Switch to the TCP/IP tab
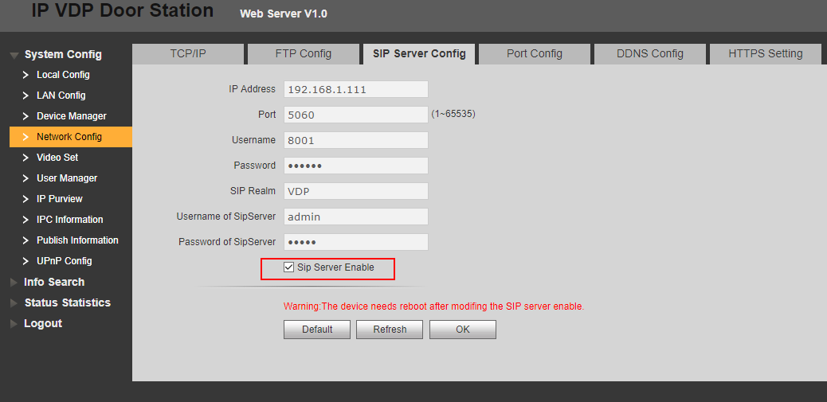This screenshot has height=402, width=827. tap(188, 54)
